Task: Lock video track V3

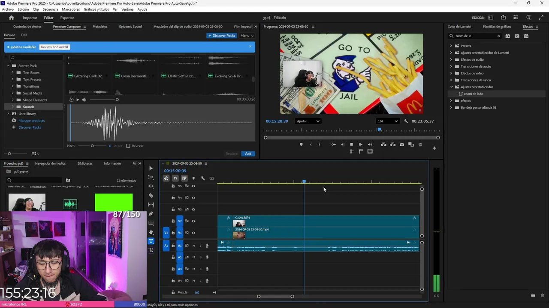Action: point(173,209)
